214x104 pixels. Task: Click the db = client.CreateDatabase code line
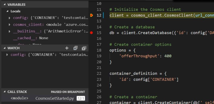coord(162,33)
